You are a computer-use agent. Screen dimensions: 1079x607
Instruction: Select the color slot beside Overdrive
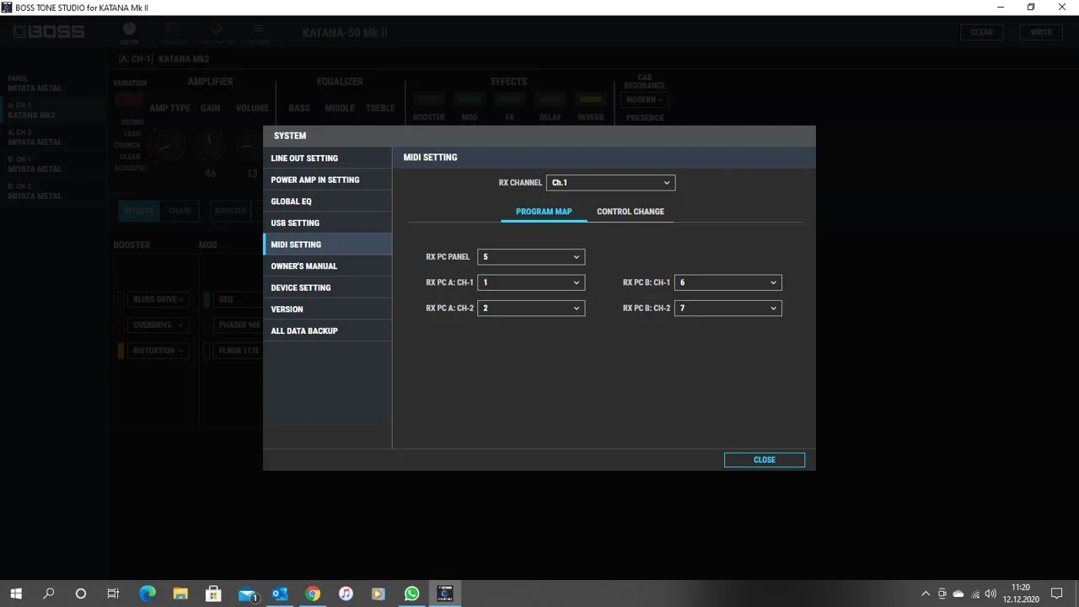(121, 325)
